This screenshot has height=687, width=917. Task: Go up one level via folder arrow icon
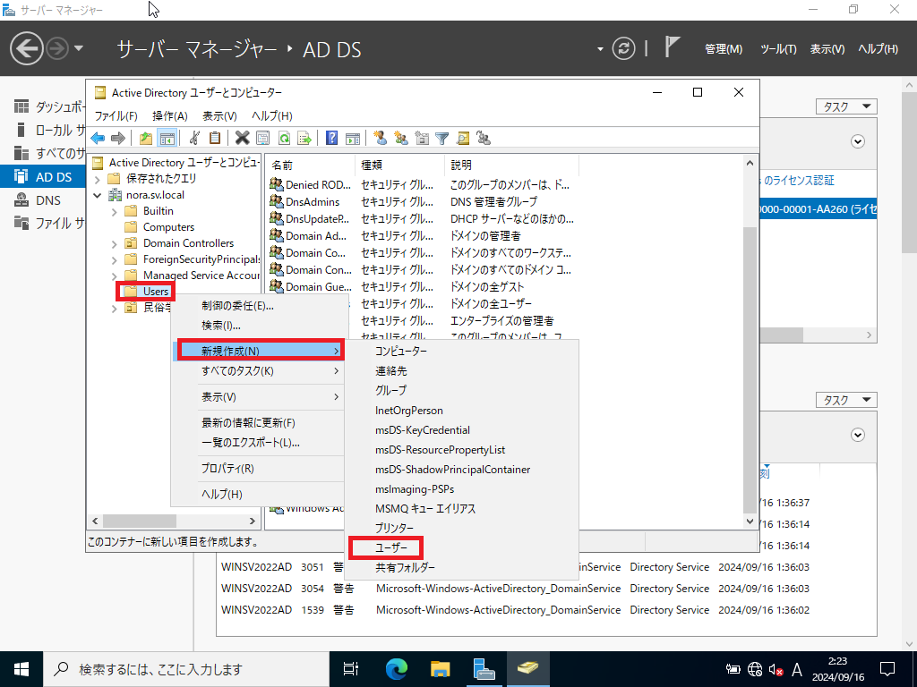pyautogui.click(x=146, y=138)
